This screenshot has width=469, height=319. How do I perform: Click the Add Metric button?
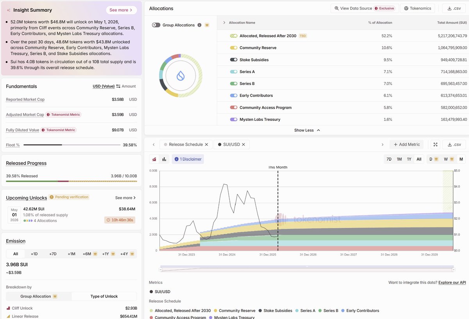[x=406, y=145]
